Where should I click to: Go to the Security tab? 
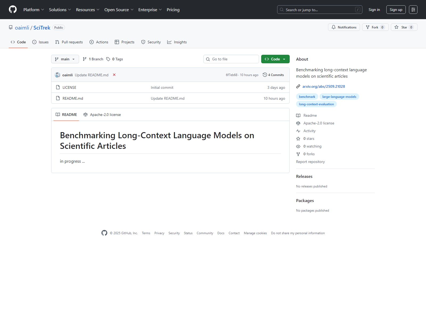(x=151, y=42)
